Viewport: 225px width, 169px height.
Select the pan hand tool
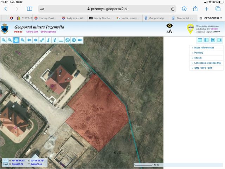pyautogui.click(x=16, y=40)
